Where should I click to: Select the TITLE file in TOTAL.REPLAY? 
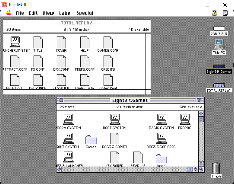point(38,42)
